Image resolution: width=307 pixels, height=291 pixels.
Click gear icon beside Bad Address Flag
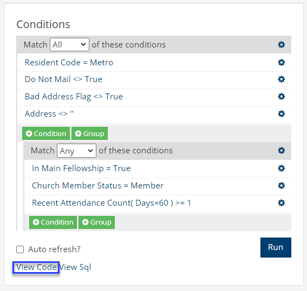click(282, 97)
